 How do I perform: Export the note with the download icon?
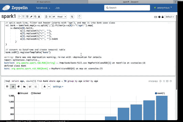pos(39,16)
